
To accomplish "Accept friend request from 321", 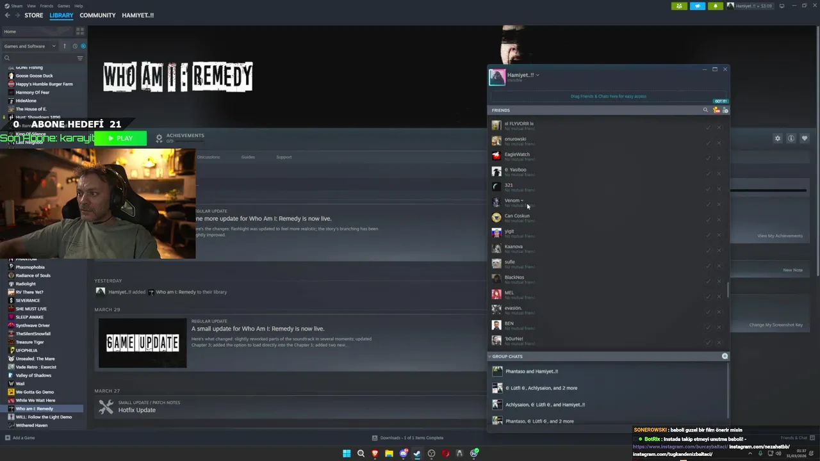I will [x=708, y=189].
